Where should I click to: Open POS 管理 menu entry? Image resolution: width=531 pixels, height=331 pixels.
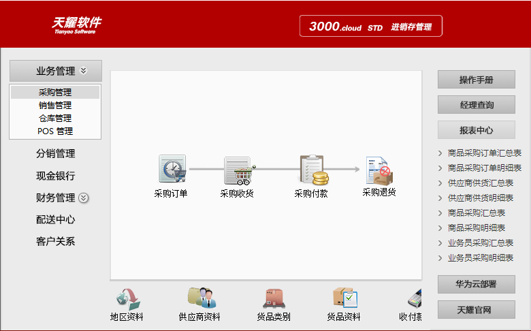pos(55,131)
